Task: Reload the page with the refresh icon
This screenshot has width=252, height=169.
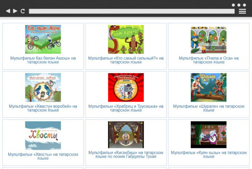Action: point(23,11)
